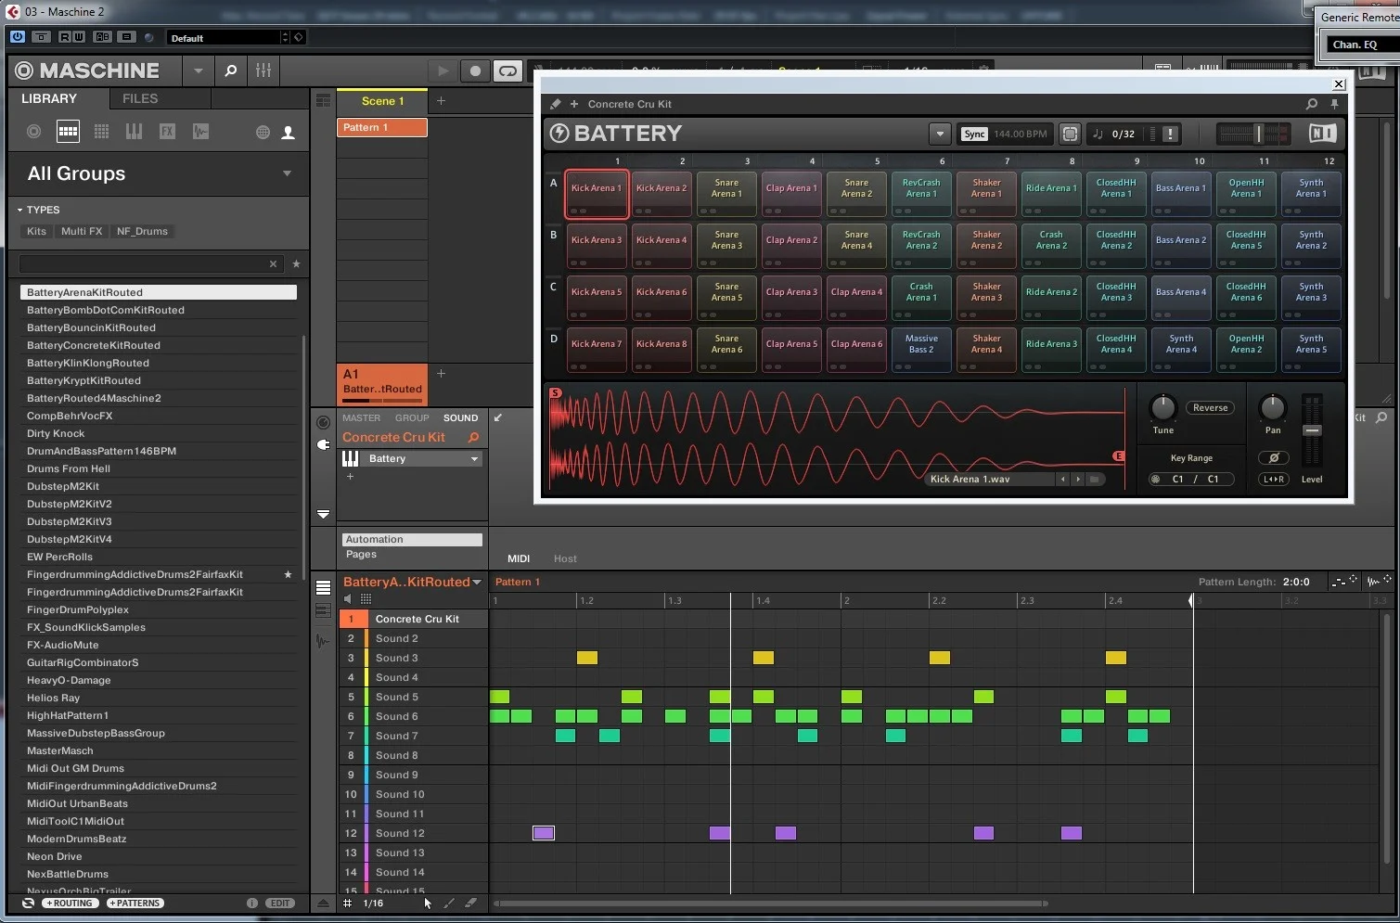Select the Samples waveform icon in Library
The width and height of the screenshot is (1400, 923).
pos(200,132)
